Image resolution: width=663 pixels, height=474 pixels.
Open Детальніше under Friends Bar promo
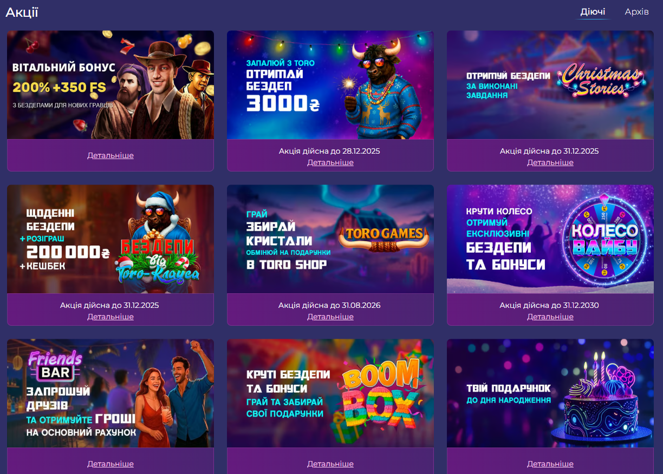[x=110, y=464]
